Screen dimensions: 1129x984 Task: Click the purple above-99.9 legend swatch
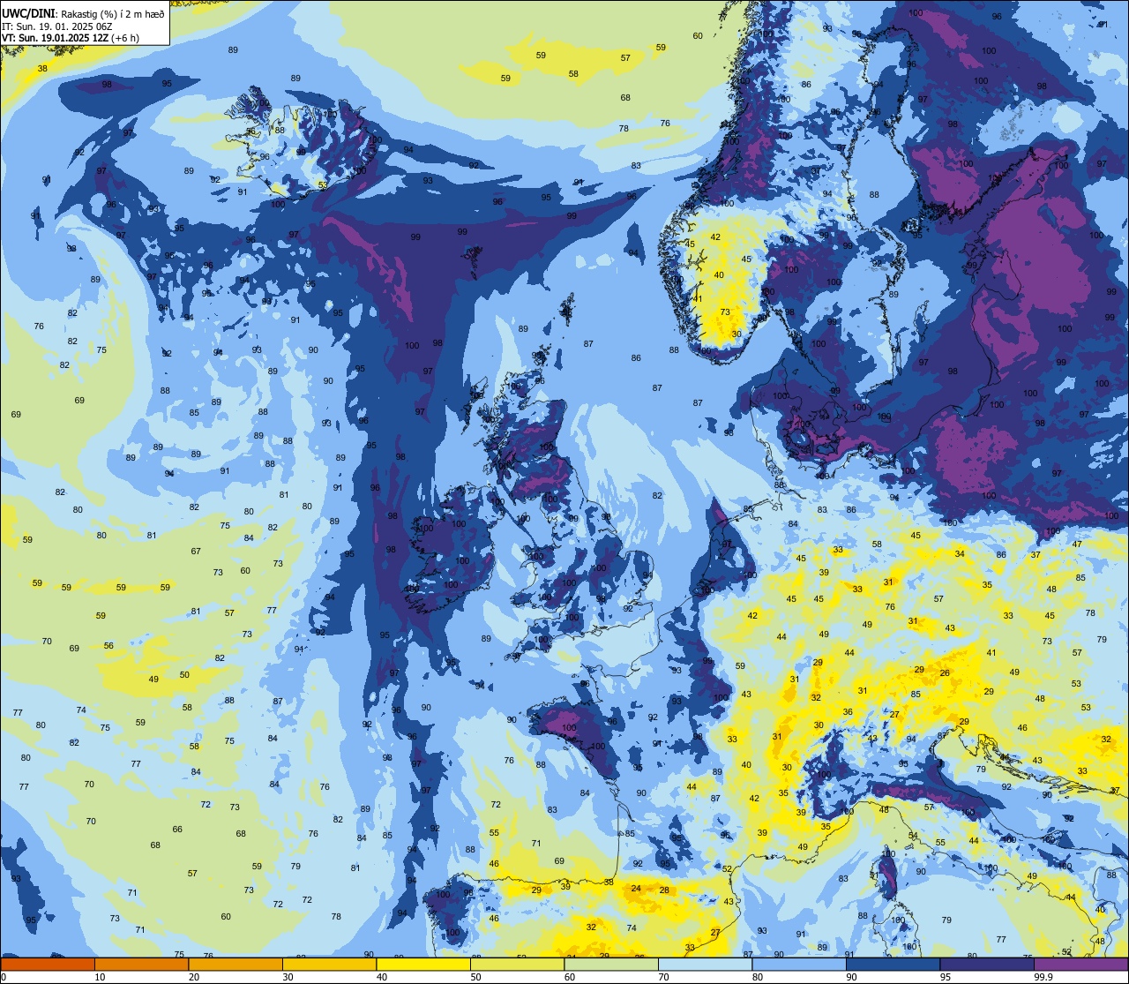pos(1080,964)
